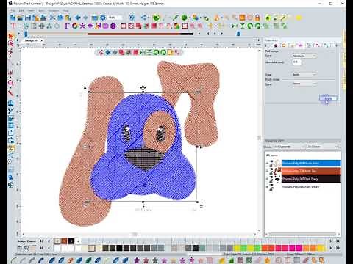Screen dimensions: 353x264
Task: Select the Floriani Poly Dark Navy row
Action: [x=311, y=179]
